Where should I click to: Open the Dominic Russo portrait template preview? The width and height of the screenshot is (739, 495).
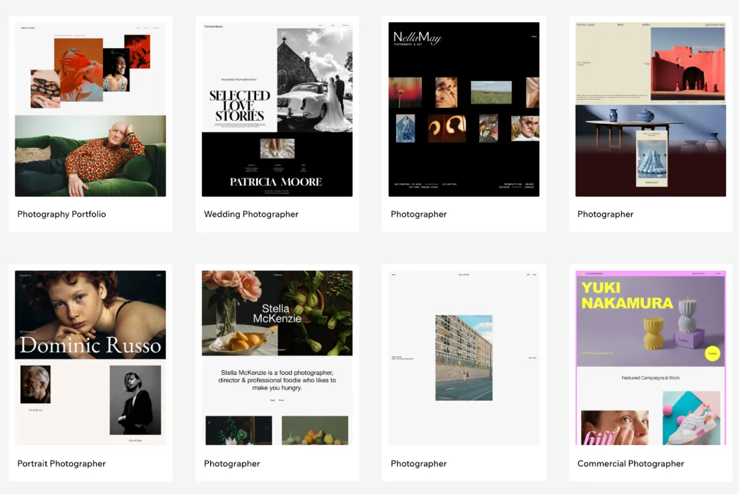[x=91, y=358]
